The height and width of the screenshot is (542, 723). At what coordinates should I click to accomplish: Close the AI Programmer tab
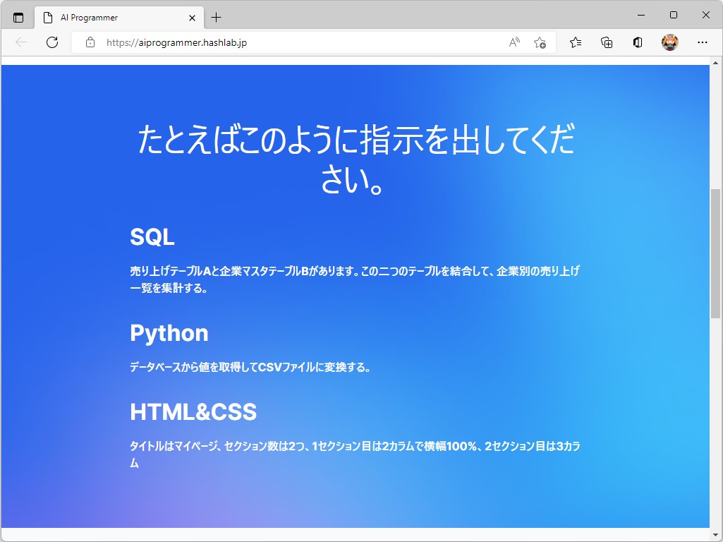[x=192, y=17]
